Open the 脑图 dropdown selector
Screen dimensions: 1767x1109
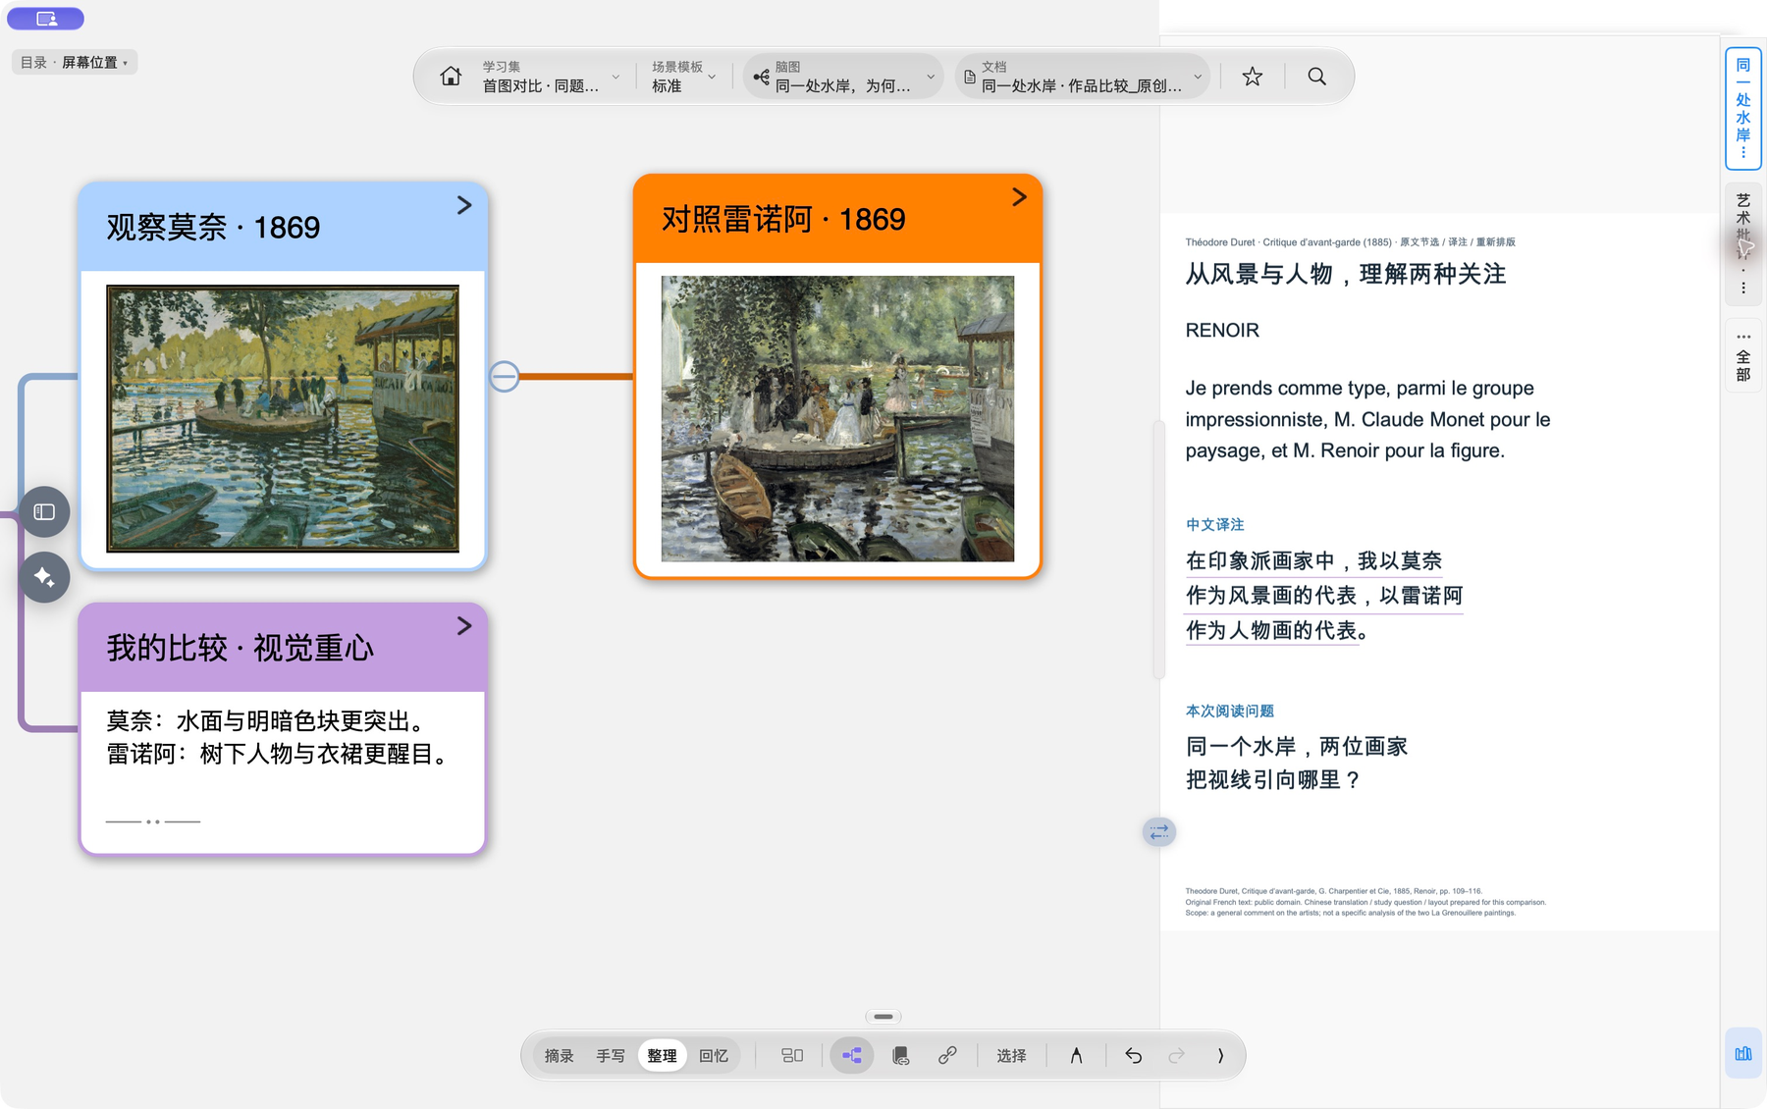(843, 77)
